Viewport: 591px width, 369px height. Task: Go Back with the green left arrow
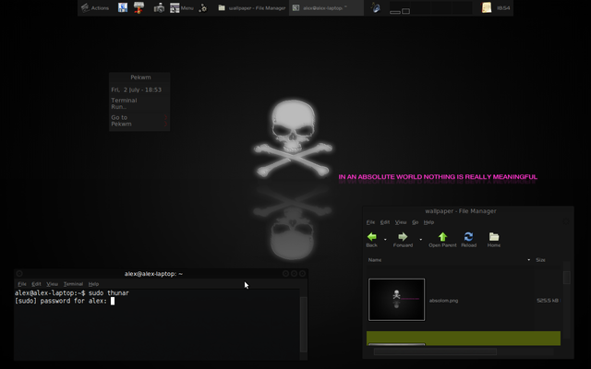(371, 240)
